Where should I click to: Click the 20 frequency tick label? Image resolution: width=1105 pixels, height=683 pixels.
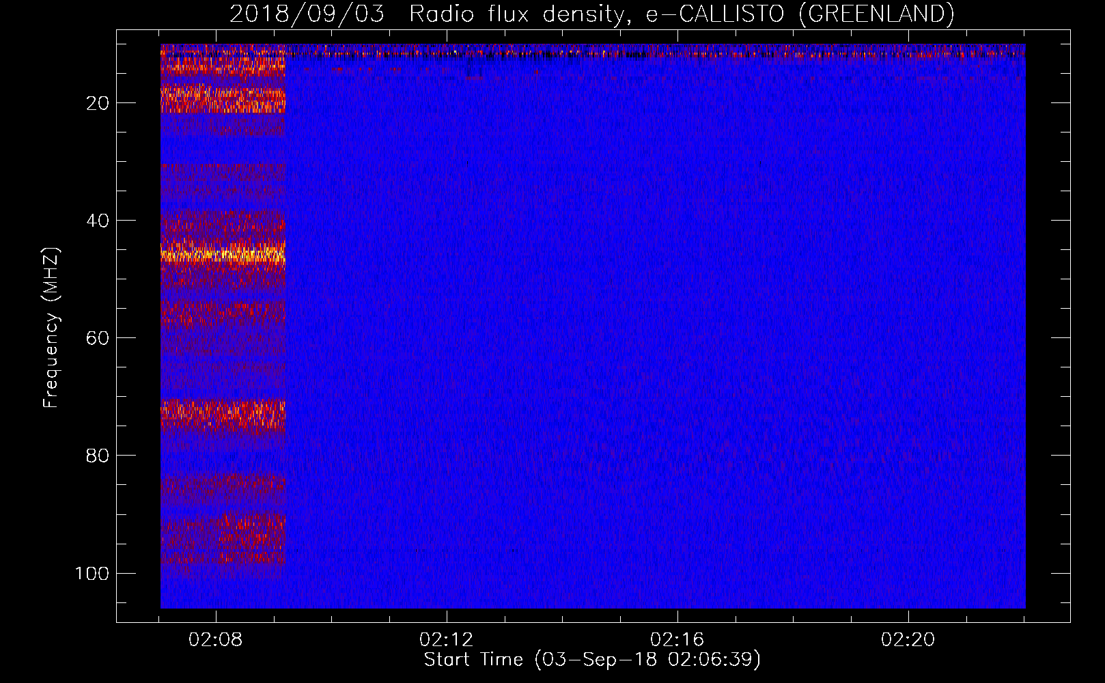pyautogui.click(x=98, y=103)
